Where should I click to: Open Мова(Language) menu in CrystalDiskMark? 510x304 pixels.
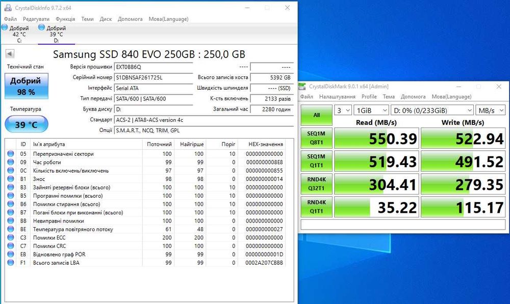[451, 96]
